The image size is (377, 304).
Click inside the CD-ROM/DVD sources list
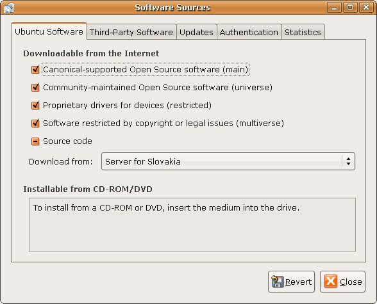pos(192,225)
